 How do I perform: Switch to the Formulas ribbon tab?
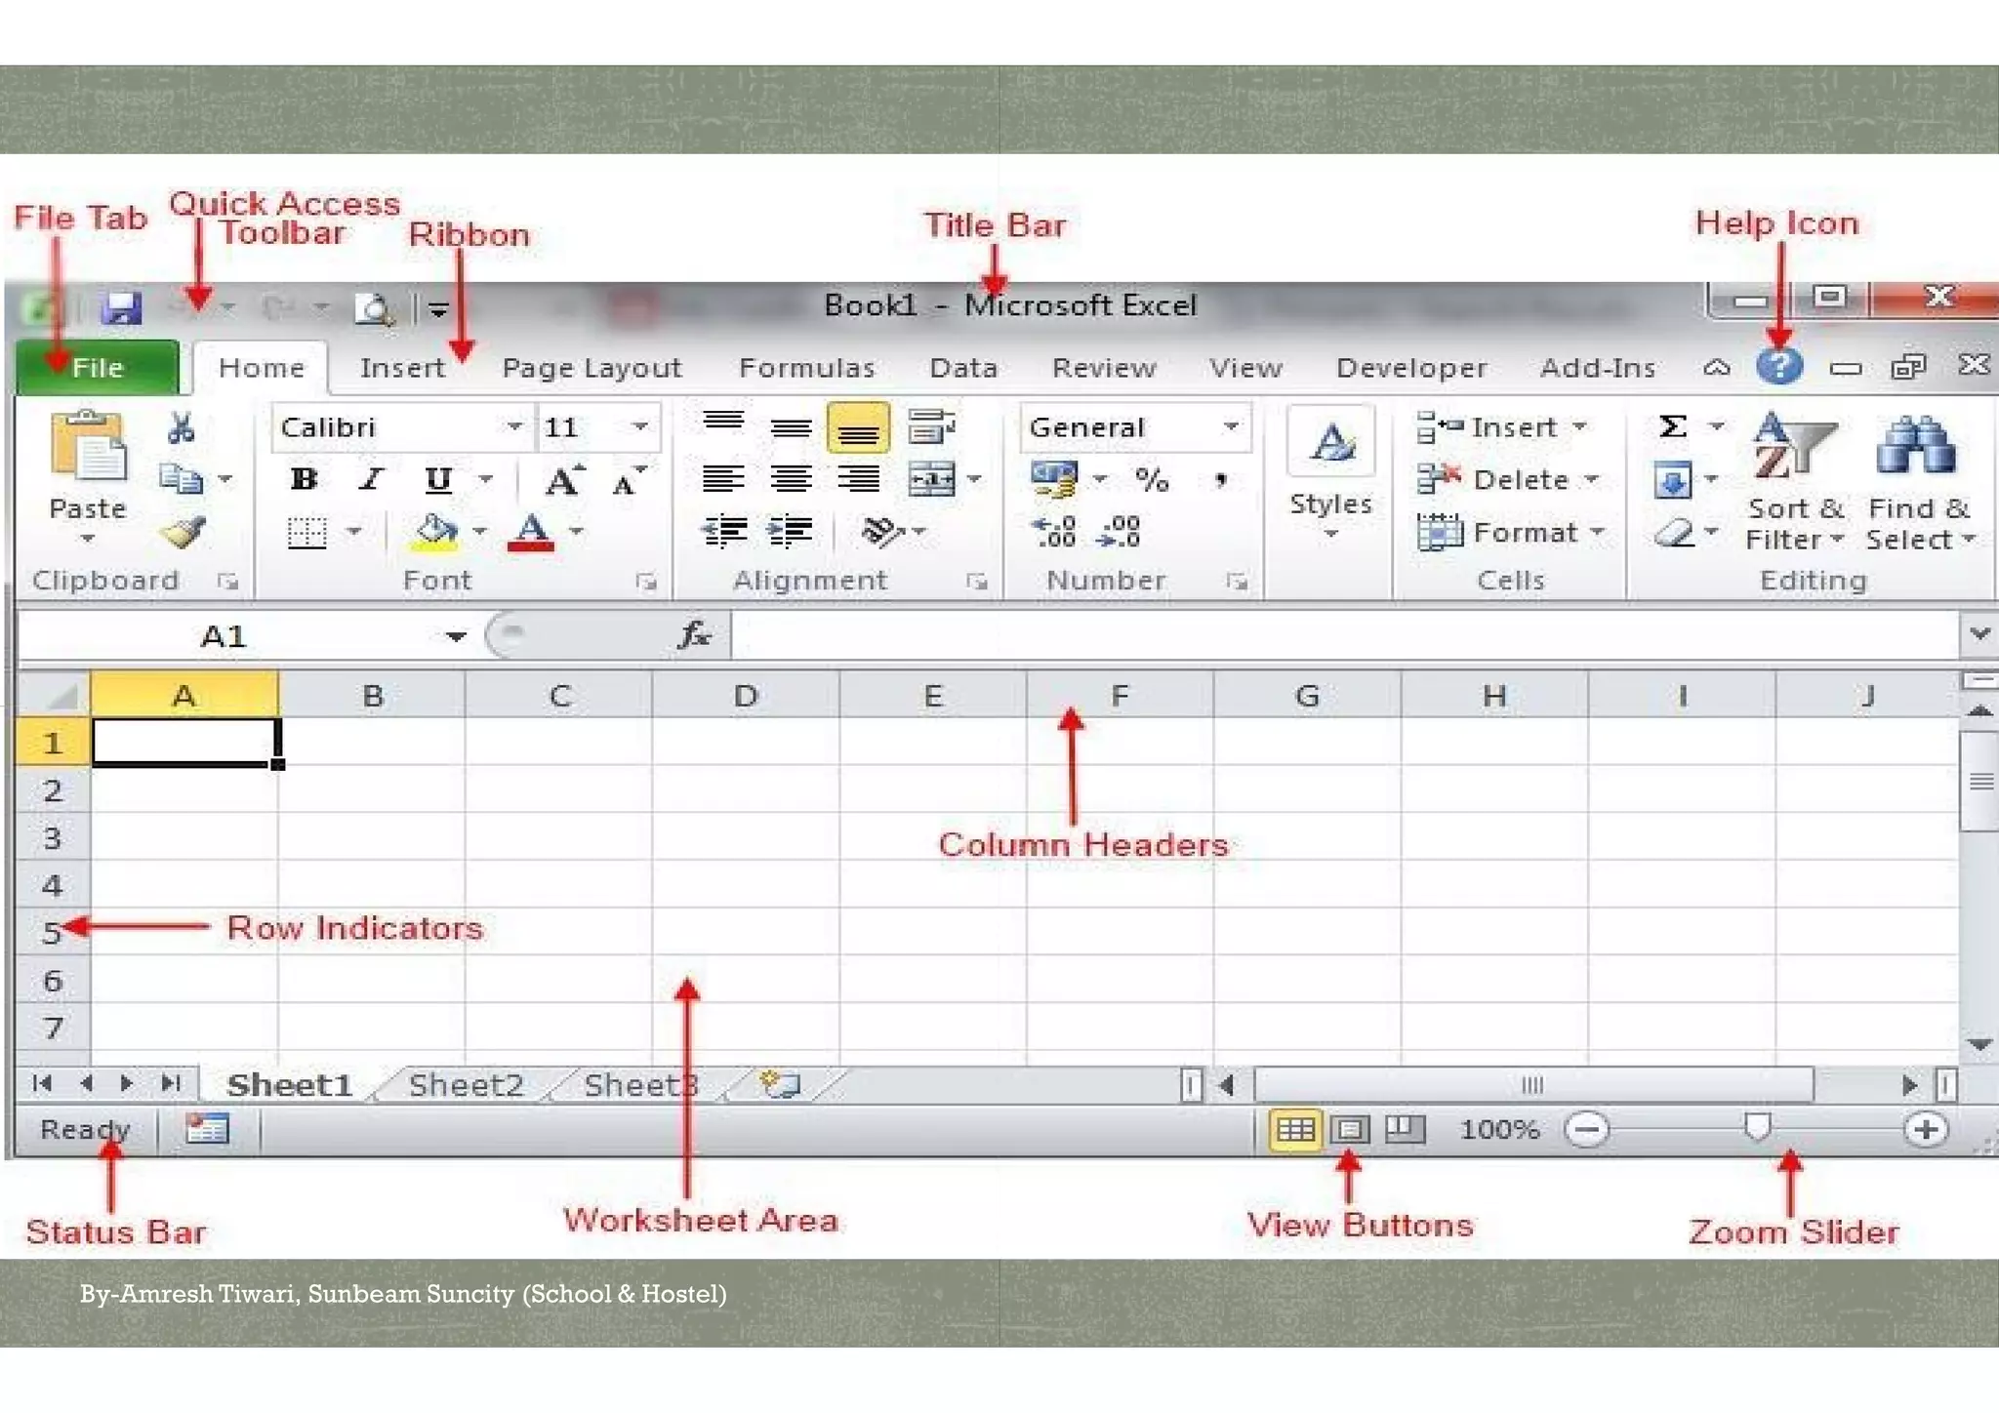(x=806, y=368)
